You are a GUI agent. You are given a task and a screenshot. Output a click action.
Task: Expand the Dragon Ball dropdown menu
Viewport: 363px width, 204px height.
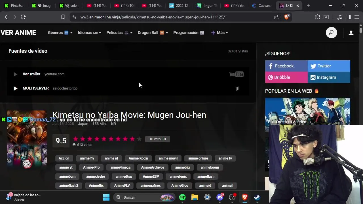point(153,33)
